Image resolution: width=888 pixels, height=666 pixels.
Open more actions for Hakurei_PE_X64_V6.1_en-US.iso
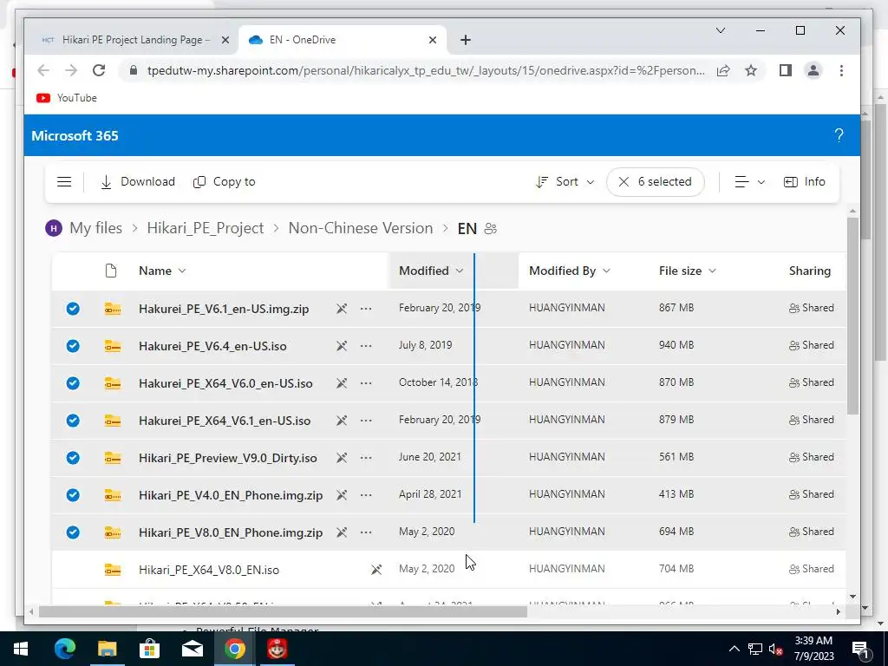pos(366,421)
